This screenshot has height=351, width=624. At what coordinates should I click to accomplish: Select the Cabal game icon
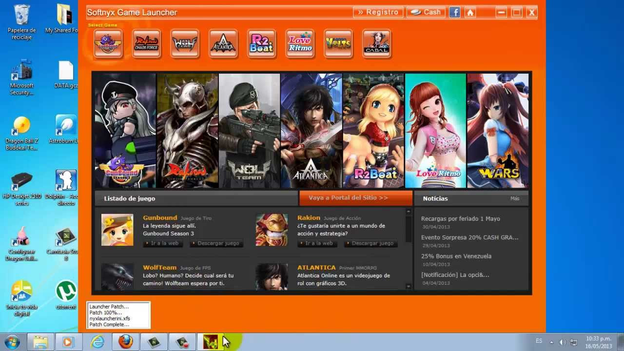point(377,44)
